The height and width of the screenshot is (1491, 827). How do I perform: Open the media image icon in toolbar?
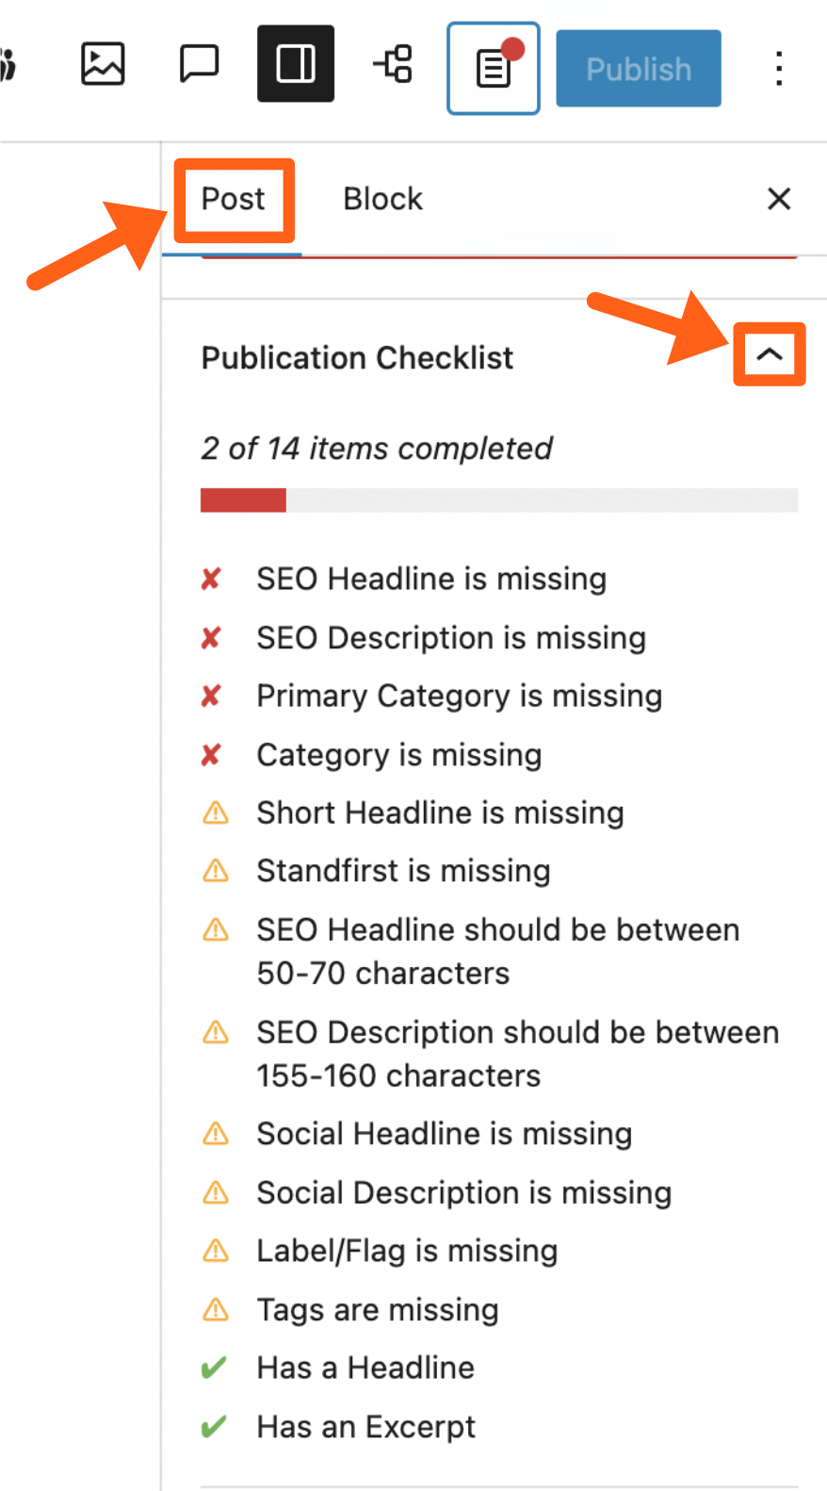[103, 64]
